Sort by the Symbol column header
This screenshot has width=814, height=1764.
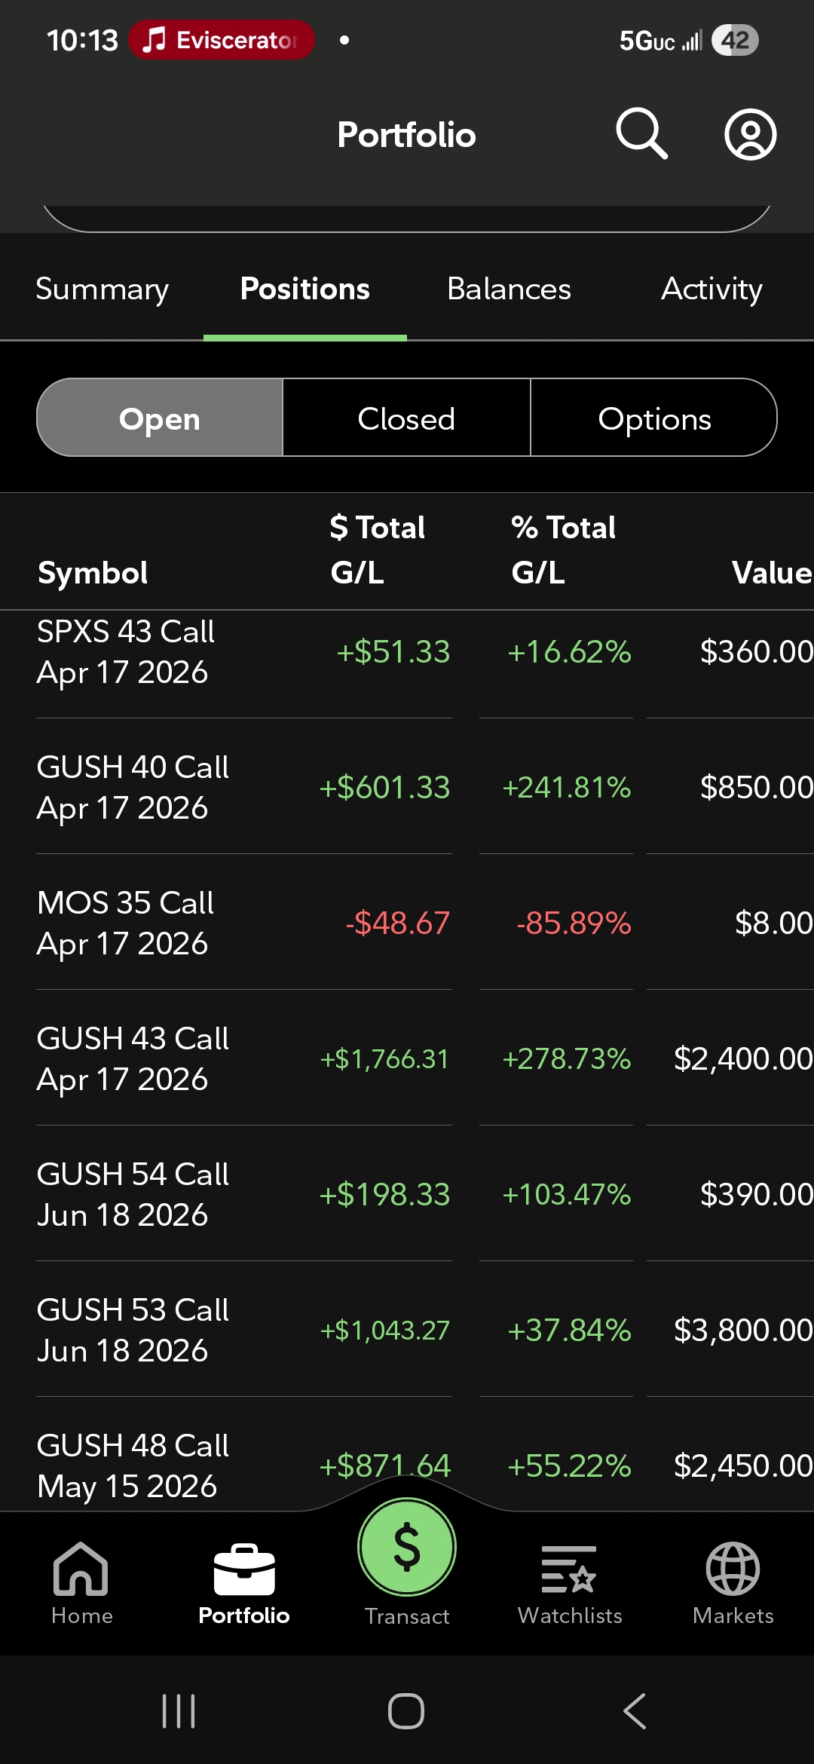click(x=93, y=573)
